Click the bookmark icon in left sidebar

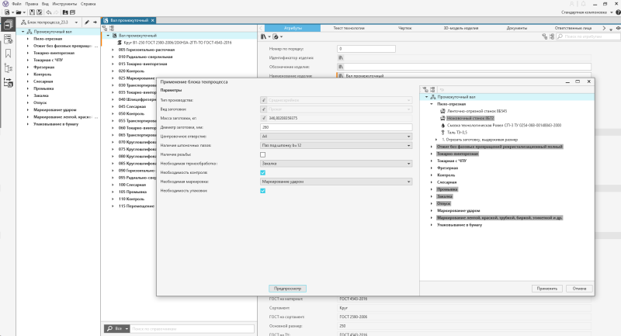pyautogui.click(x=8, y=53)
